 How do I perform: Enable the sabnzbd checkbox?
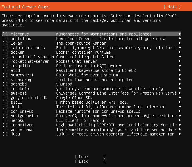[5, 84]
